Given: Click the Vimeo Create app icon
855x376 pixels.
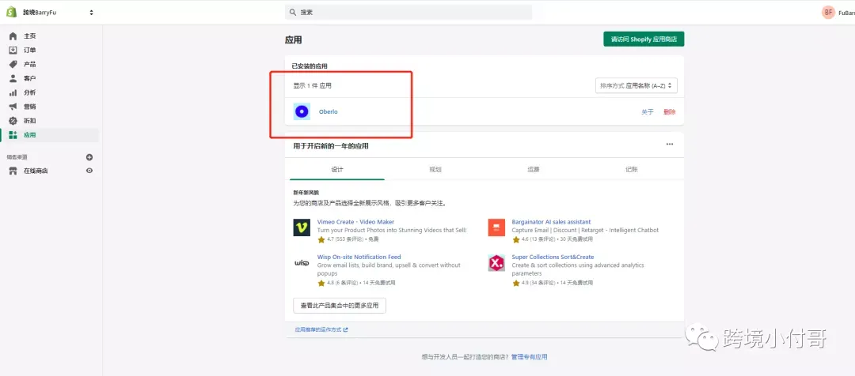Looking at the screenshot, I should (302, 227).
